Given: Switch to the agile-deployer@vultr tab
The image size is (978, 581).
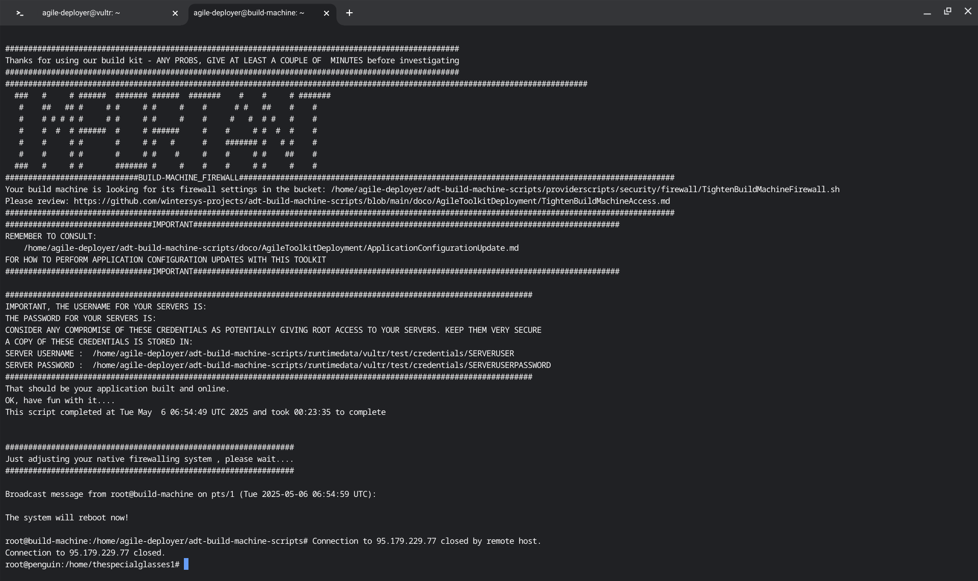Looking at the screenshot, I should [x=81, y=13].
